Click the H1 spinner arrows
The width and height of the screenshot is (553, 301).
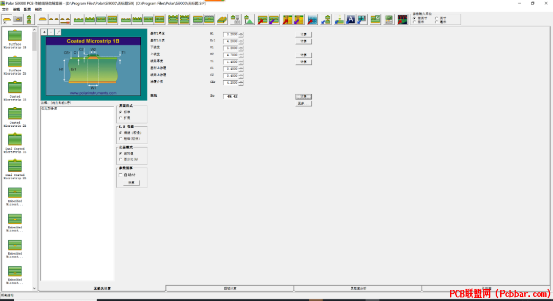tap(241, 35)
